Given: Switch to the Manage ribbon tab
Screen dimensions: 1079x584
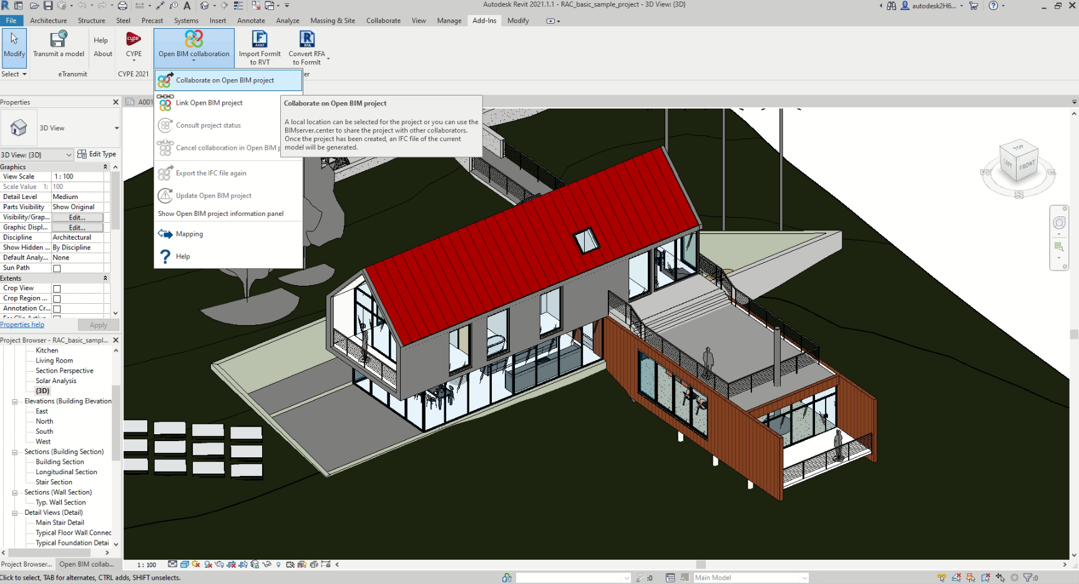Looking at the screenshot, I should point(449,21).
